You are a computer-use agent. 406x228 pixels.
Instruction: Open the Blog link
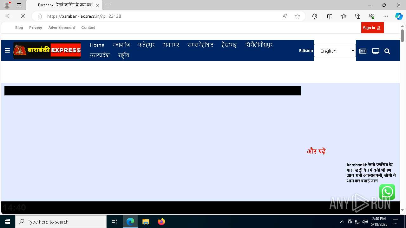(x=19, y=28)
